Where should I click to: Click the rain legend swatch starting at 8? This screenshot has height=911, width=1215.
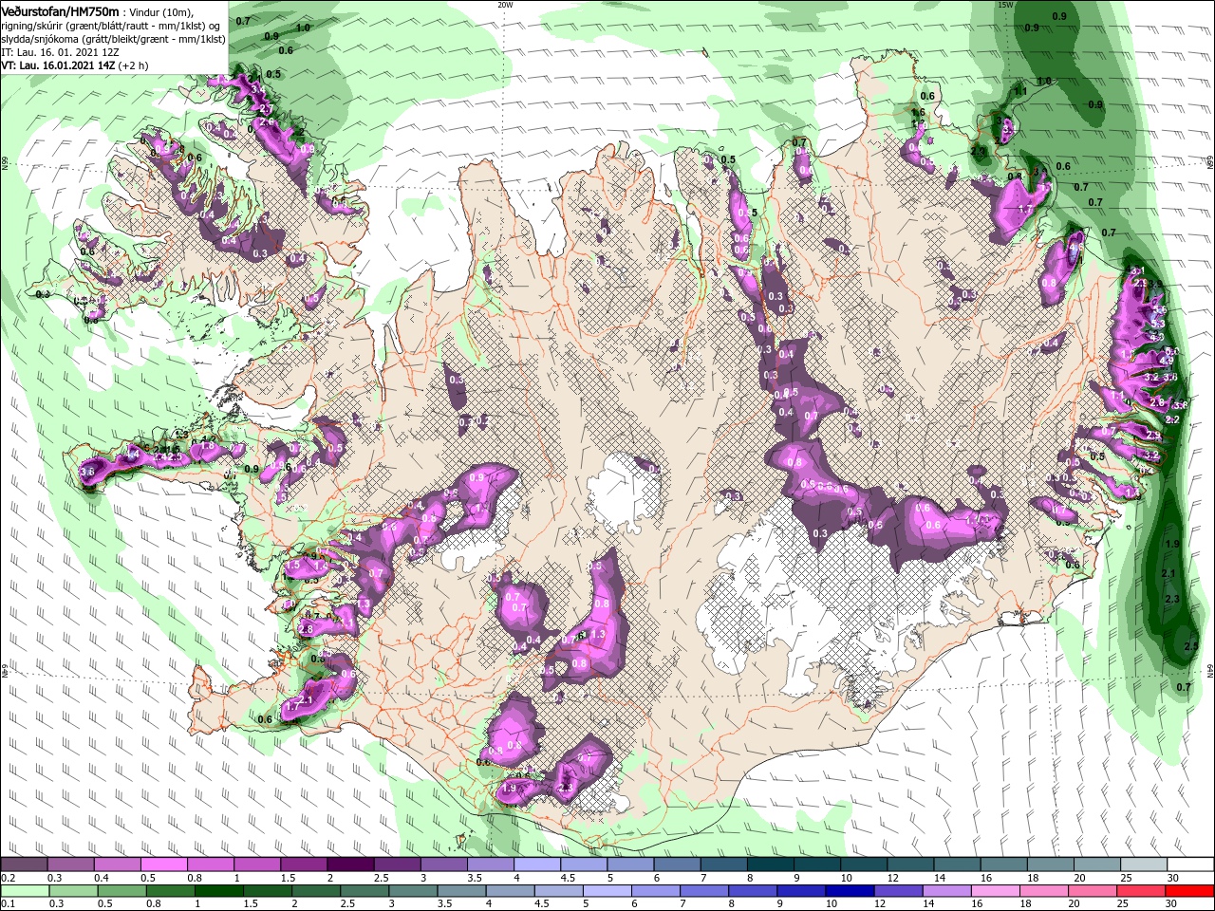(752, 891)
